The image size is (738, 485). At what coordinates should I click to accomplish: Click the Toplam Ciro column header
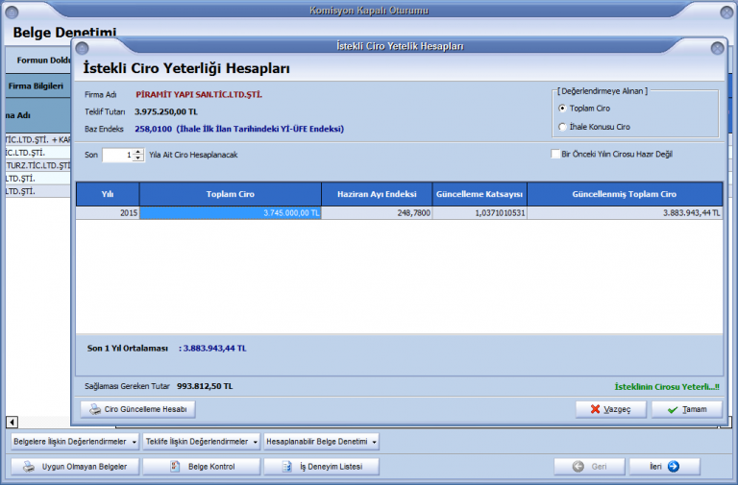230,194
